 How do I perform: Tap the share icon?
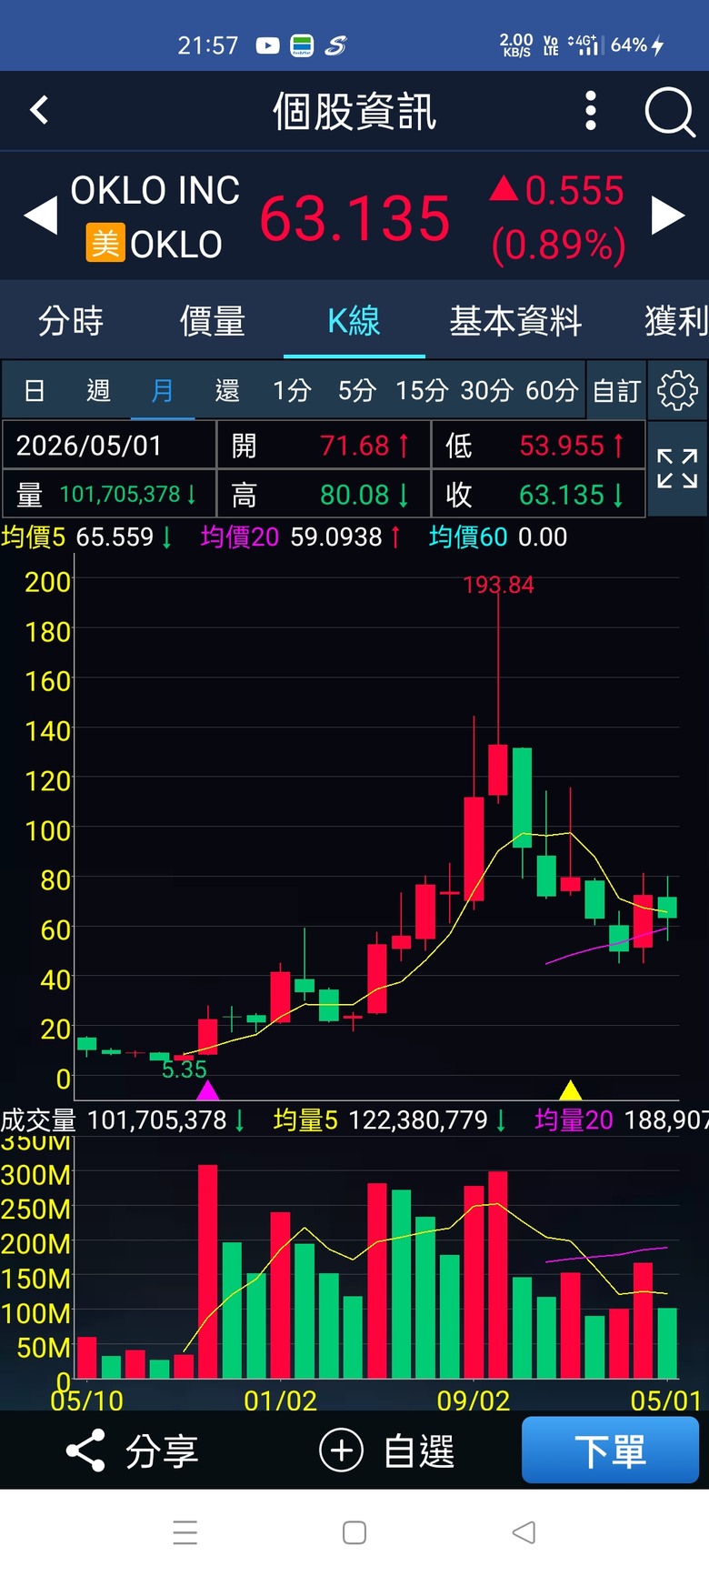click(85, 1451)
